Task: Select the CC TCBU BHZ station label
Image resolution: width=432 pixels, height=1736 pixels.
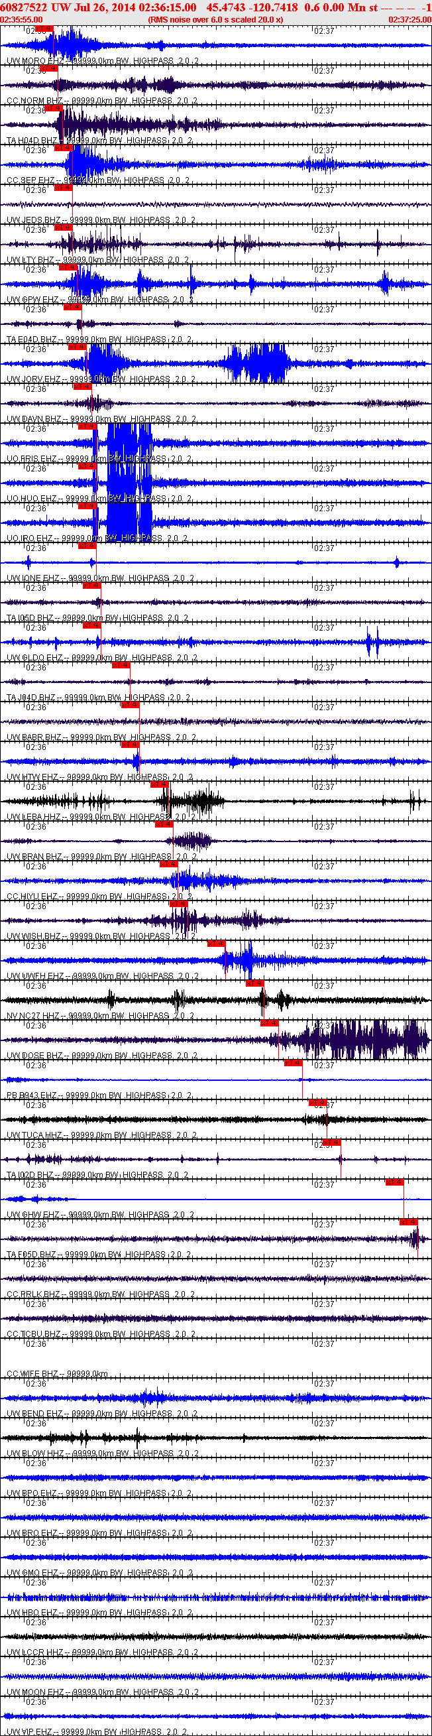Action: pyautogui.click(x=102, y=1333)
